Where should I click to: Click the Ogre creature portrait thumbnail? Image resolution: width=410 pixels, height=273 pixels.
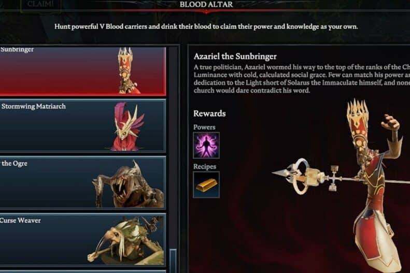point(128,184)
